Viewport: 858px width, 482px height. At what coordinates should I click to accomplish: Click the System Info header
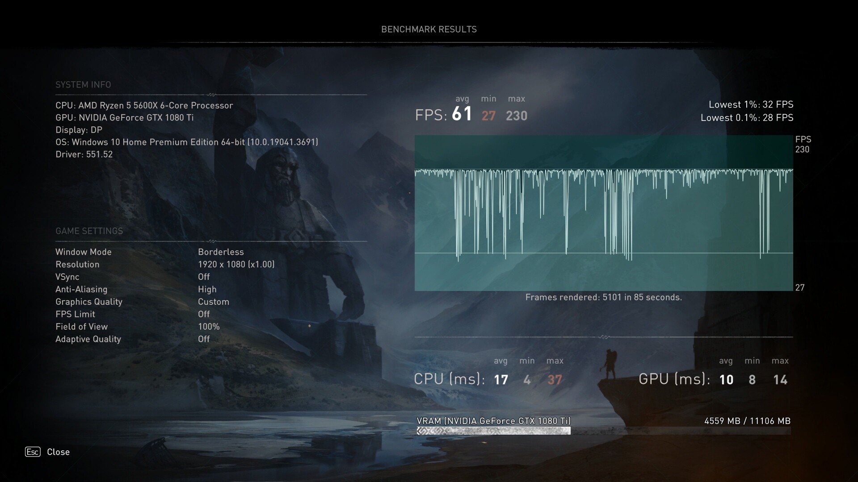point(83,85)
